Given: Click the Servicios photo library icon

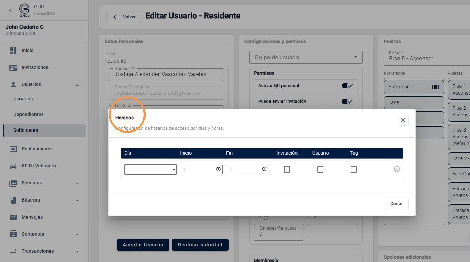Looking at the screenshot, I should click(x=13, y=183).
